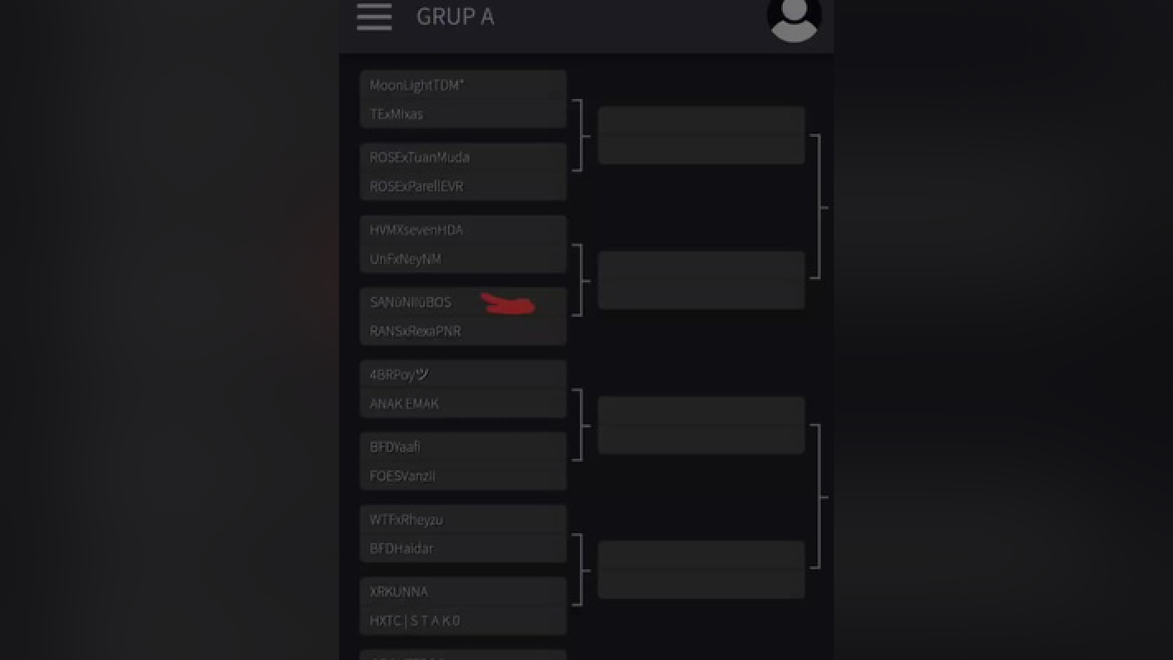Click the 4BRPoyツ team slot
Image resolution: width=1173 pixels, height=660 pixels.
[463, 375]
